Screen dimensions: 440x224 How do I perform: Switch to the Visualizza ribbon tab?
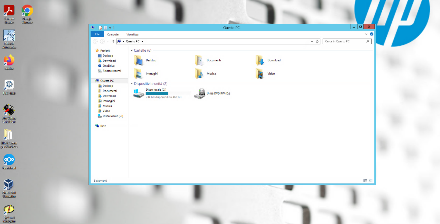coord(132,34)
